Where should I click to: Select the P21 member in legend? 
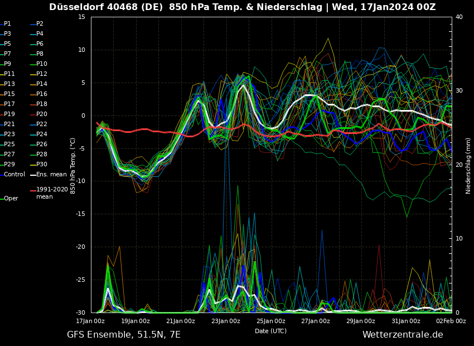[x=9, y=124]
